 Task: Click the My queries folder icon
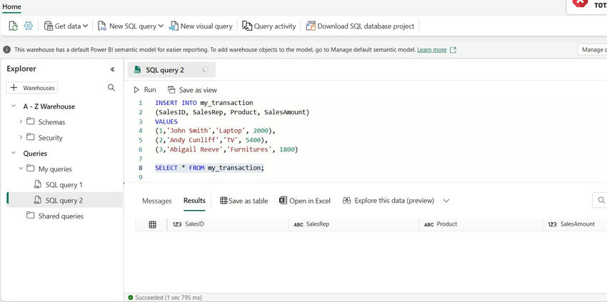click(x=30, y=168)
